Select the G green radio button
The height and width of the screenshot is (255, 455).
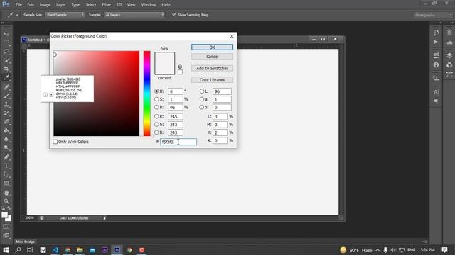pyautogui.click(x=156, y=125)
